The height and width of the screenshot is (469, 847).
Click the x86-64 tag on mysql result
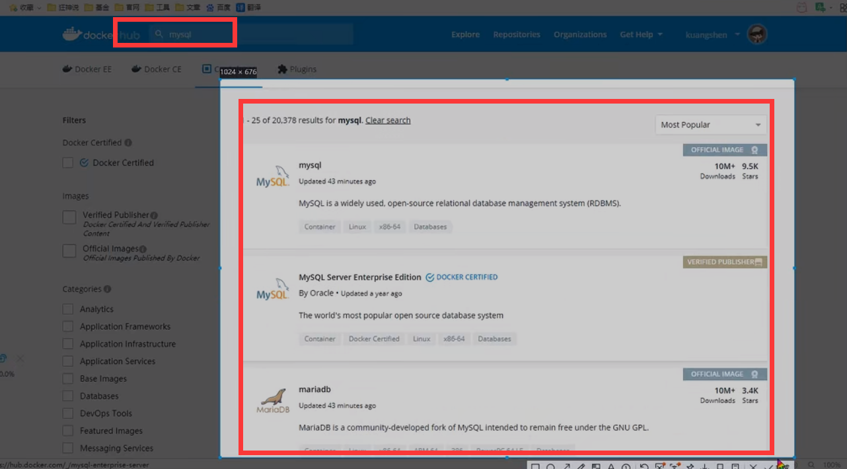[x=389, y=227]
